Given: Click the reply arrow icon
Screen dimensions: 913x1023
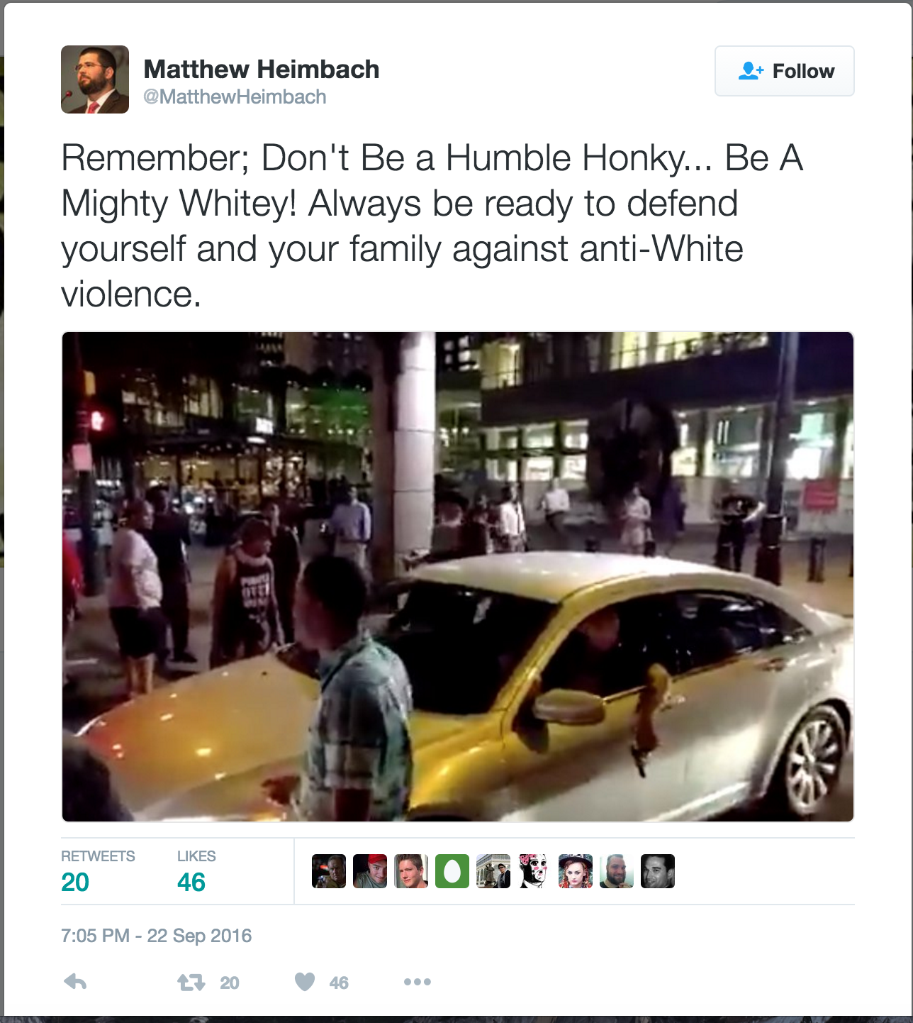Looking at the screenshot, I should pyautogui.click(x=75, y=982).
